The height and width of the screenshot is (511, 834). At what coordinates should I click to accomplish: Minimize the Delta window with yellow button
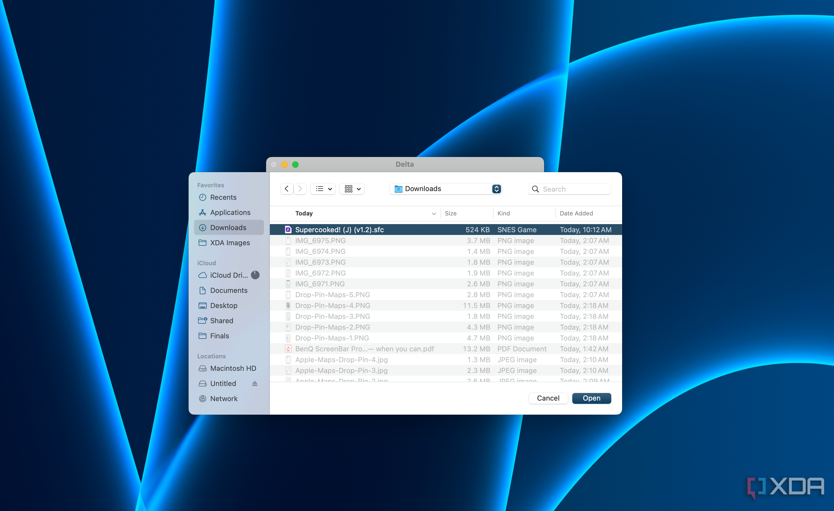tap(285, 164)
